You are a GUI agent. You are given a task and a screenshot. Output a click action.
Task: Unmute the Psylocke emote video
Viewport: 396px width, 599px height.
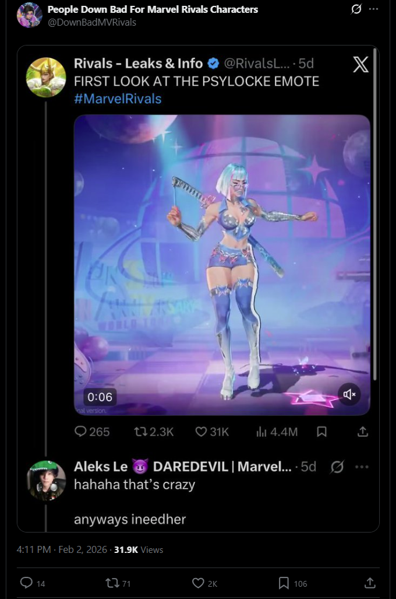[x=349, y=394]
